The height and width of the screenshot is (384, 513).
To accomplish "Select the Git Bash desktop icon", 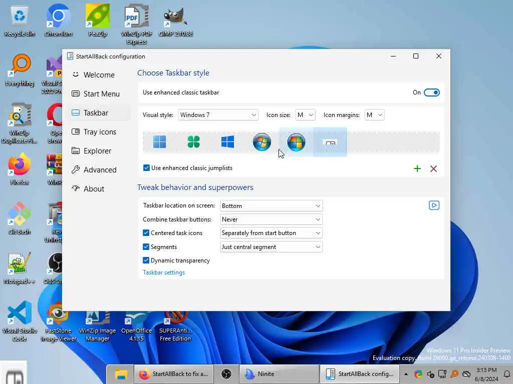I will click(20, 218).
